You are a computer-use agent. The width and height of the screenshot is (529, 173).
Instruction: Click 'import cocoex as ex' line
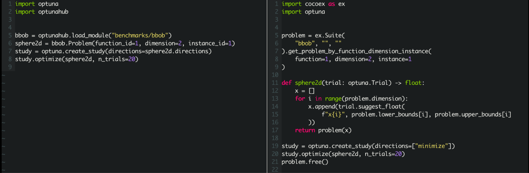313,4
